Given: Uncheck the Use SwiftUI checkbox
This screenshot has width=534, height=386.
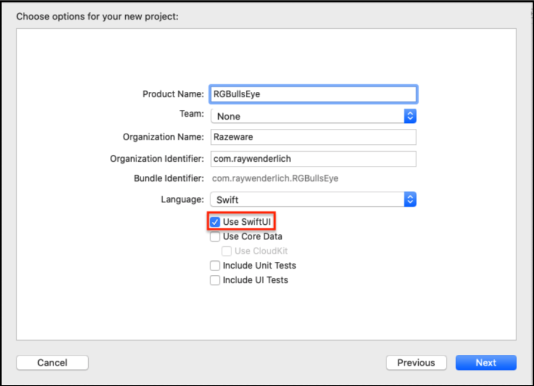Looking at the screenshot, I should point(215,222).
